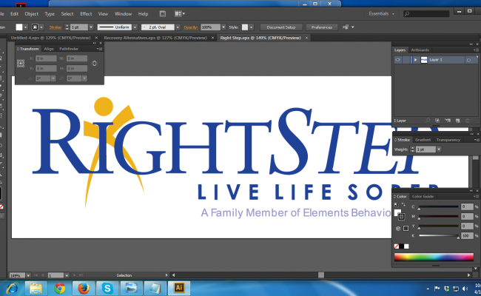Click Make/Release Clipping Mask icon in Layers
Image resolution: width=481 pixels, height=296 pixels.
pyautogui.click(x=437, y=121)
